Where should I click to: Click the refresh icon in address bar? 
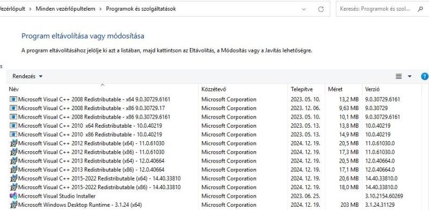(x=321, y=9)
